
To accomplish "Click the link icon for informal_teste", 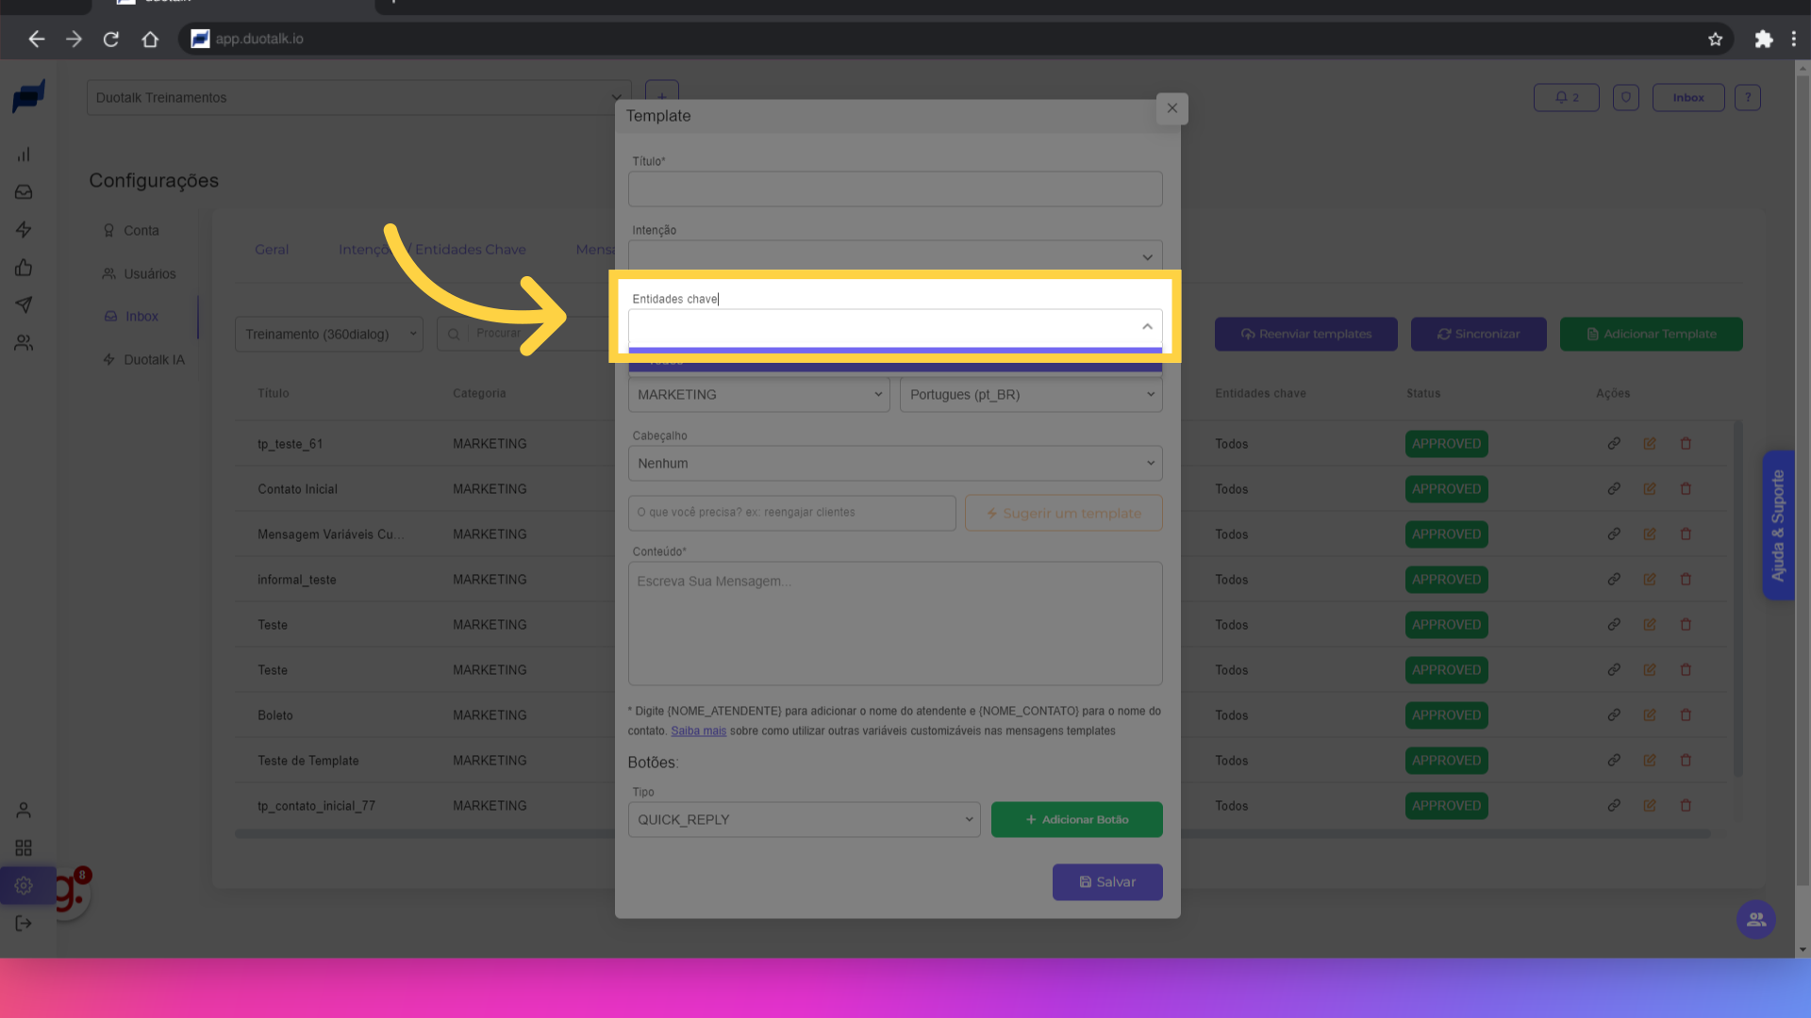I will 1614,579.
